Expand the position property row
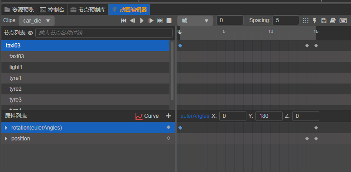Screen dimensions: 351x172 click(6, 139)
